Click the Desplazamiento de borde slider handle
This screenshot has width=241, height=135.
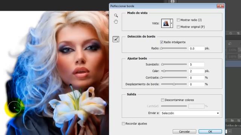[x=174, y=84]
